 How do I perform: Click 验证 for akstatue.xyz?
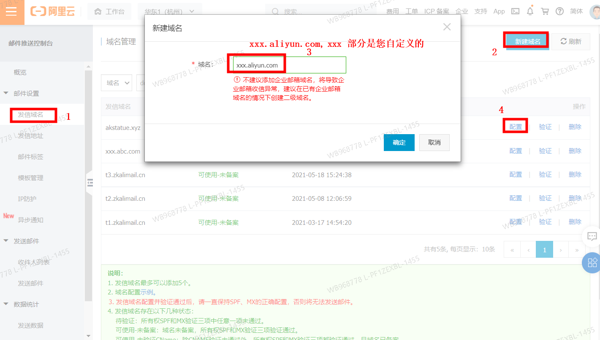pyautogui.click(x=545, y=127)
